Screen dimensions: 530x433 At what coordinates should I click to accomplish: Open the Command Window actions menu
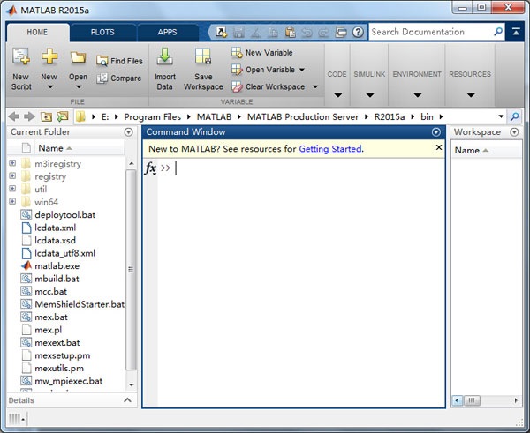point(436,132)
